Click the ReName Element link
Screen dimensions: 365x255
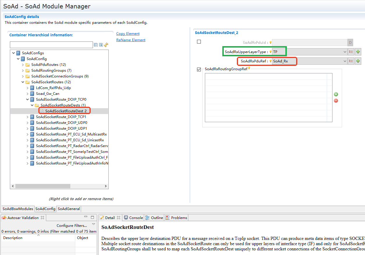pyautogui.click(x=131, y=40)
